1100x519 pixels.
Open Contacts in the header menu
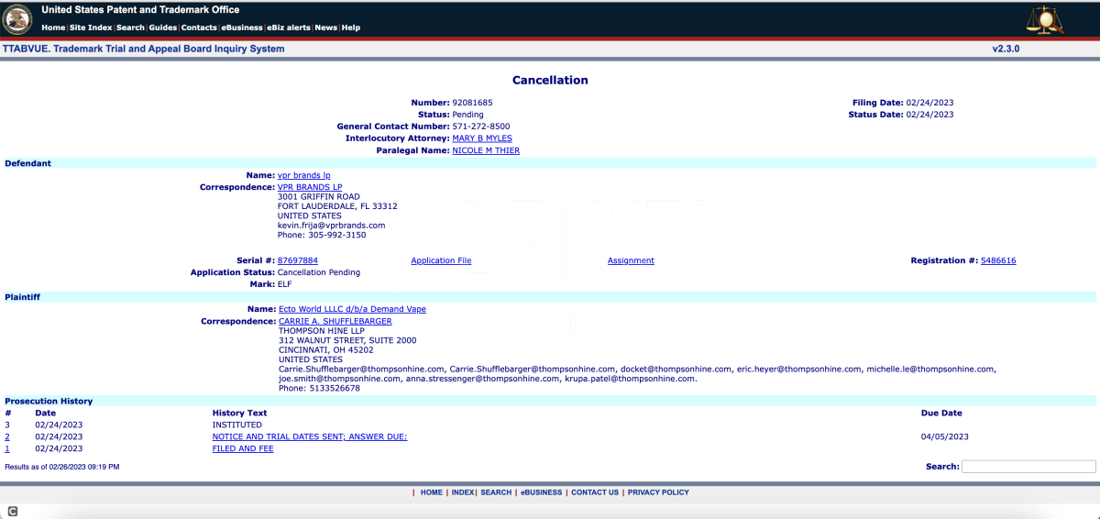pos(199,28)
